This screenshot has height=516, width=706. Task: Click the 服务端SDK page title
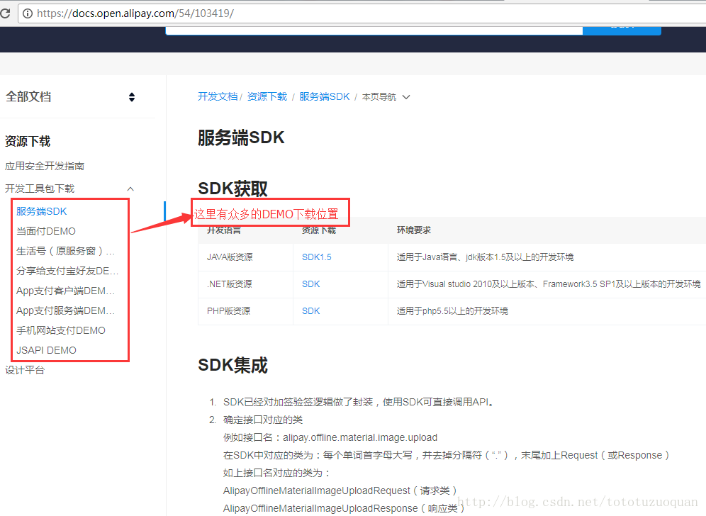point(241,138)
